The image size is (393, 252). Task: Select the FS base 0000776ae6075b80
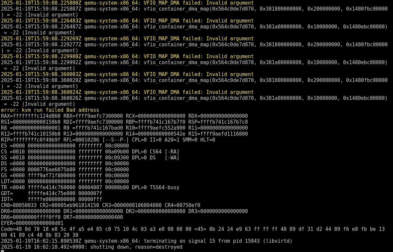coord(51,170)
